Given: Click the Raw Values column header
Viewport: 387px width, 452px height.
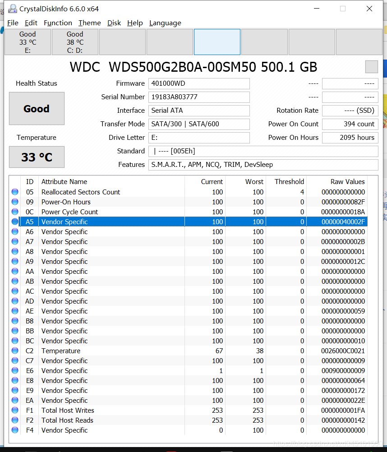Looking at the screenshot, I should pyautogui.click(x=337, y=182).
